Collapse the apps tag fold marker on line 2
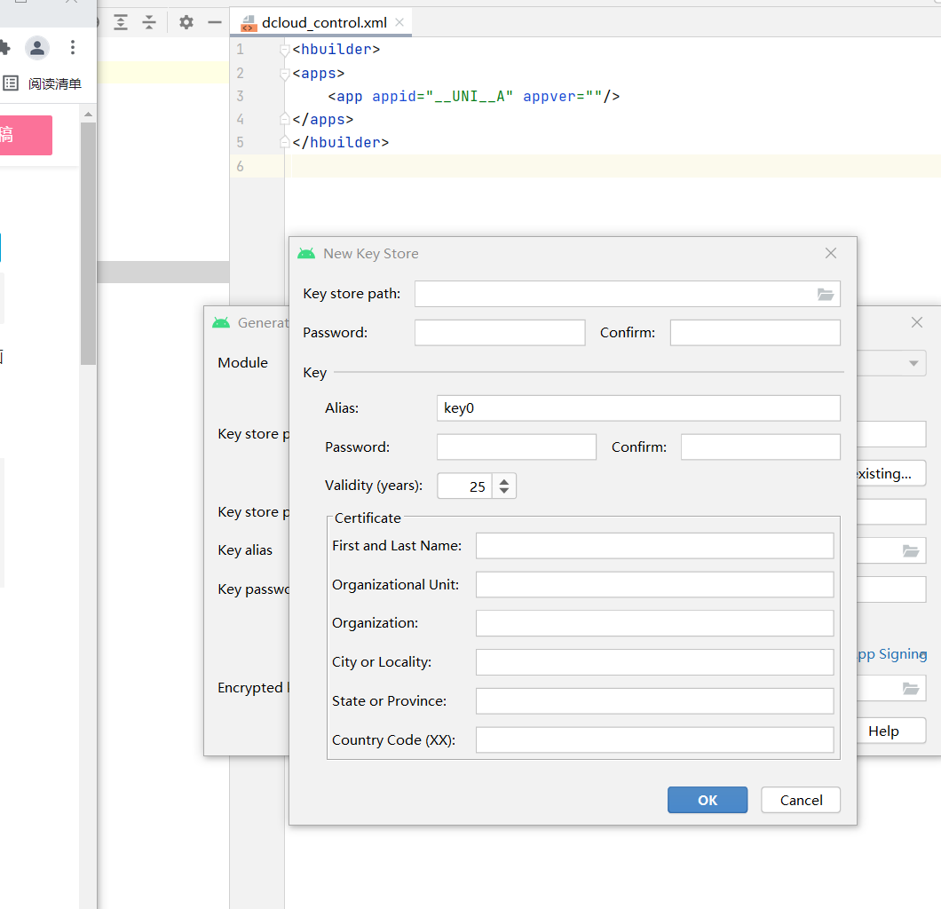Screen dimensions: 941x909 284,75
